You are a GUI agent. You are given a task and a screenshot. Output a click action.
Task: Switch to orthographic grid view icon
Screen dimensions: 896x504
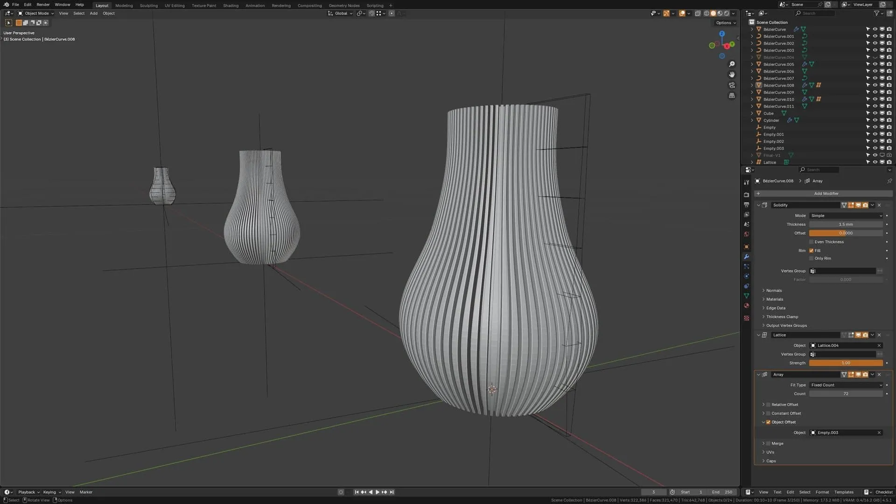(732, 96)
